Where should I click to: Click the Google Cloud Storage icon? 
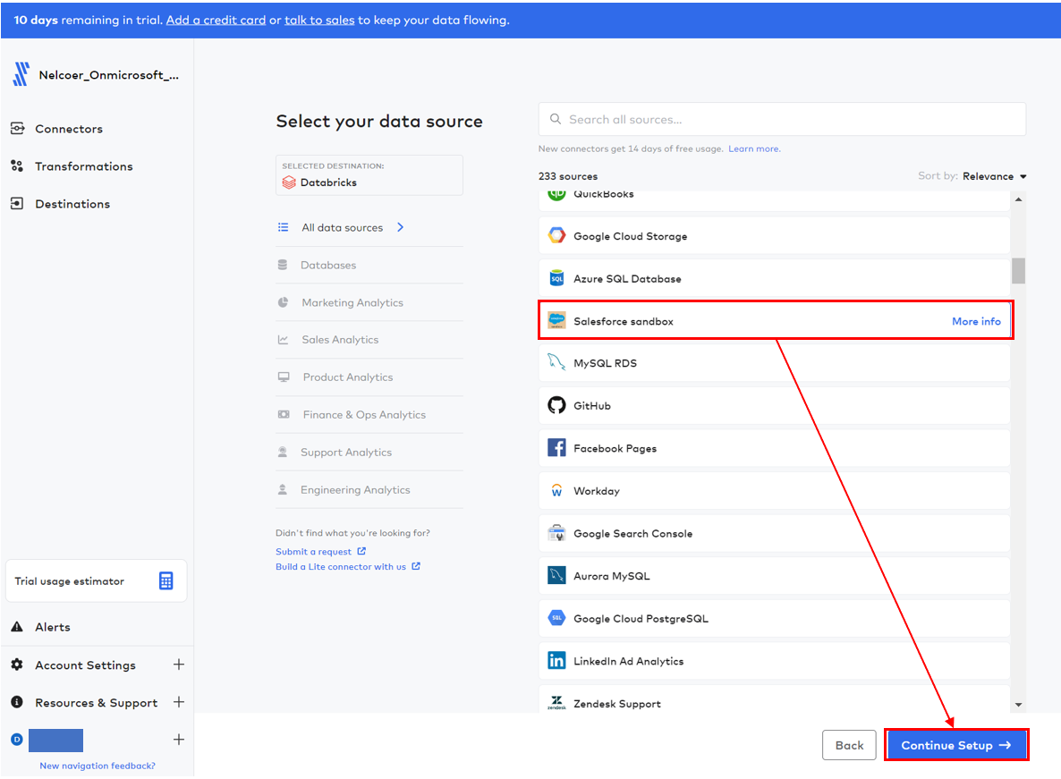coord(556,236)
